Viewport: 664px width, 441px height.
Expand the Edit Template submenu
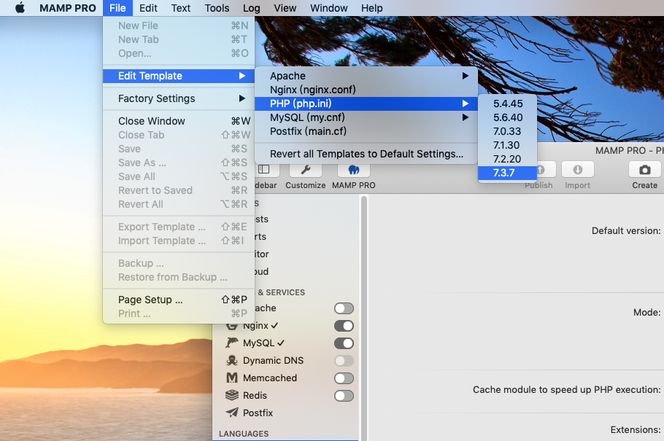(179, 76)
